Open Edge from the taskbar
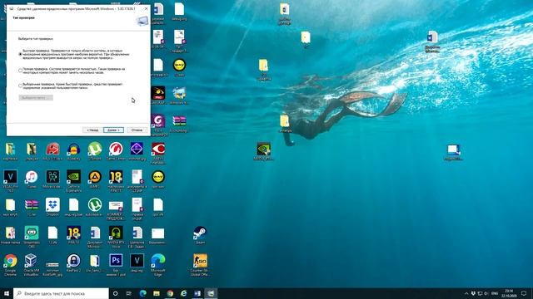Screen dimensions: 533x299 [142, 293]
